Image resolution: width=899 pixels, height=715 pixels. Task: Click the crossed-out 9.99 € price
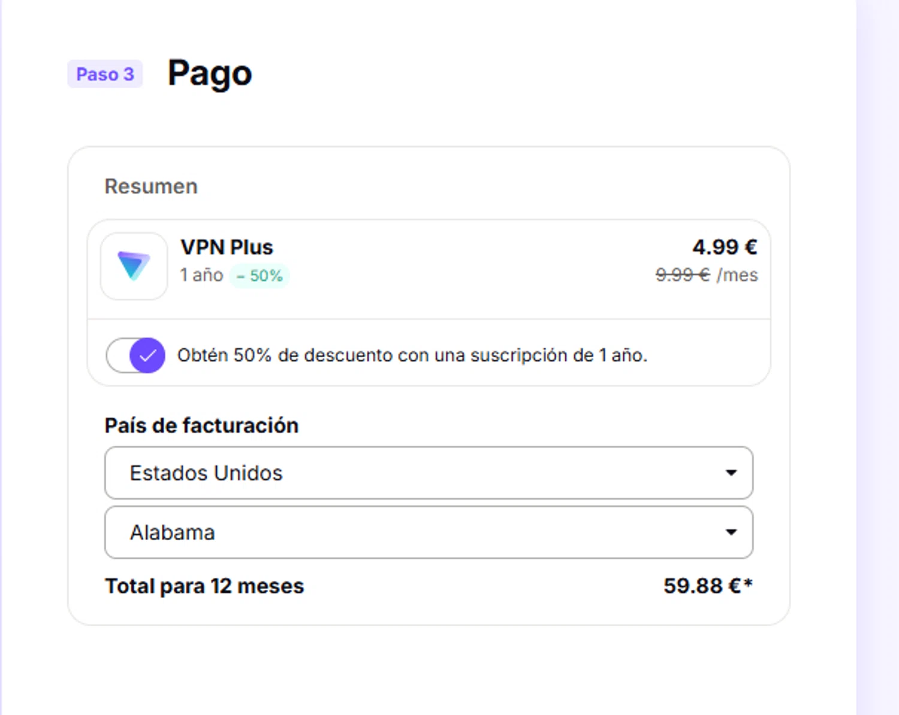682,274
